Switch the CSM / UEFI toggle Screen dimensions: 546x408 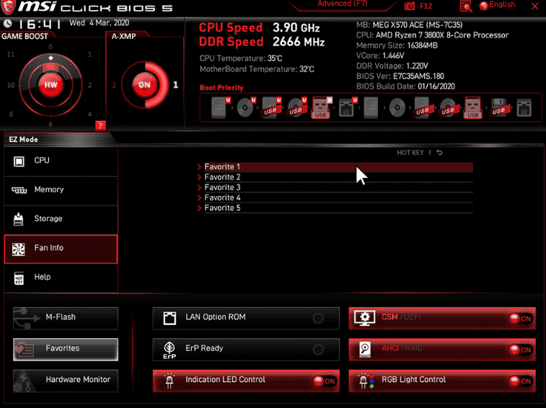pyautogui.click(x=520, y=319)
